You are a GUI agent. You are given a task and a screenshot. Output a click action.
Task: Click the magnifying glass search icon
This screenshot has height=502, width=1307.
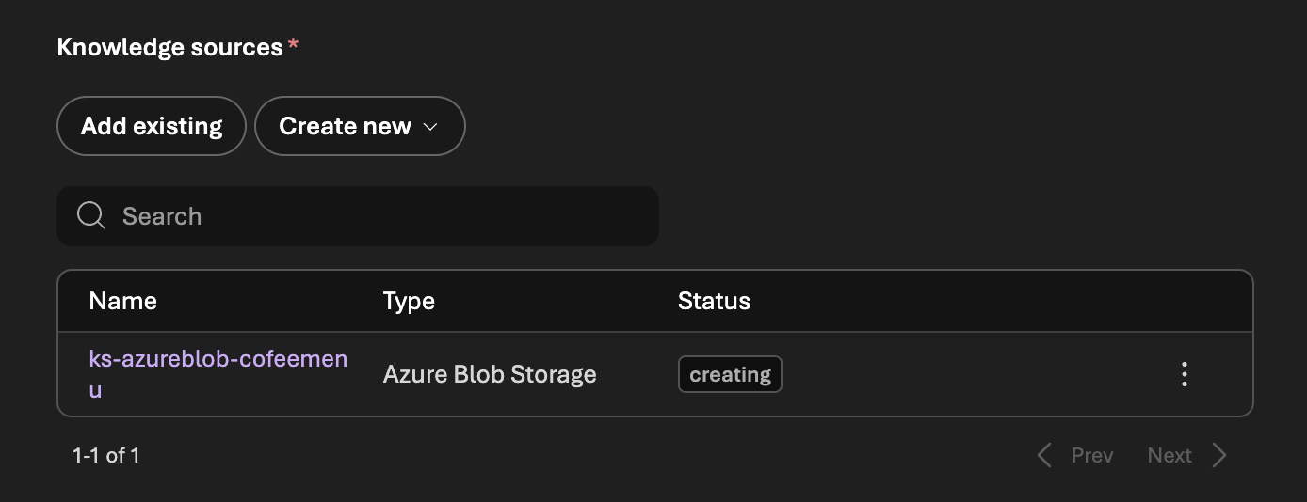[91, 216]
